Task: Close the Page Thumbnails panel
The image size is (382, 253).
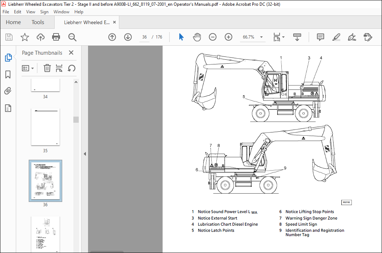Action: click(x=71, y=53)
